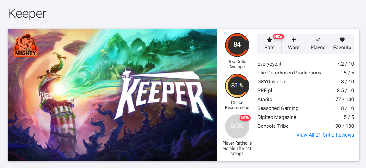366x168 pixels.
Task: Open the Seasoned Gaming review
Action: pos(278,108)
